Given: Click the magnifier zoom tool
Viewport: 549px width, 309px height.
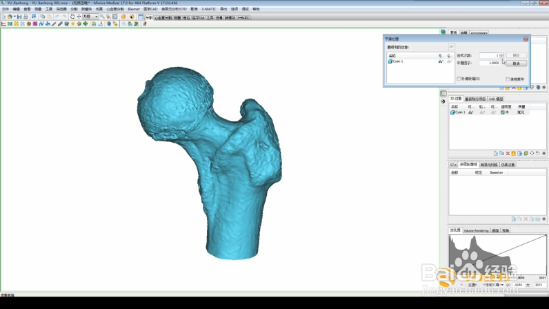Looking at the screenshot, I should (102, 17).
